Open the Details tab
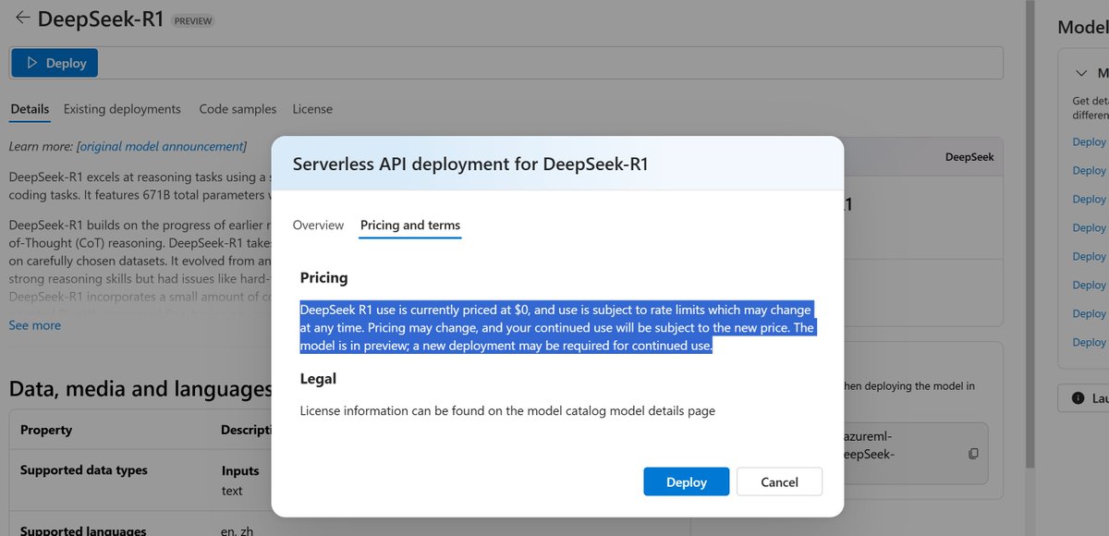 pyautogui.click(x=30, y=109)
